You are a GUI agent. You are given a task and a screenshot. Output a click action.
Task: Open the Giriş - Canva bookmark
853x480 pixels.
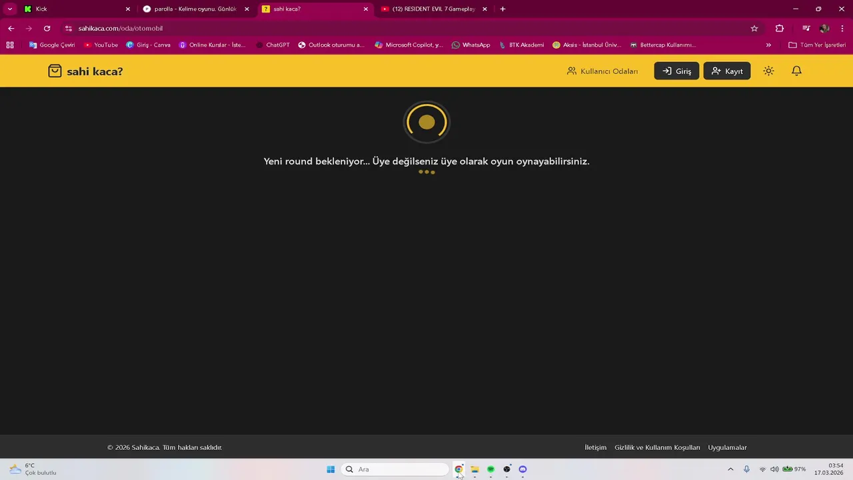tap(148, 45)
